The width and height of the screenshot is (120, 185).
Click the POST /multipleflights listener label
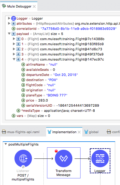(x=23, y=177)
